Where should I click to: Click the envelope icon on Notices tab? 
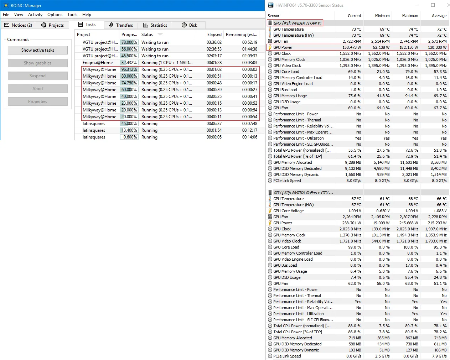point(7,25)
